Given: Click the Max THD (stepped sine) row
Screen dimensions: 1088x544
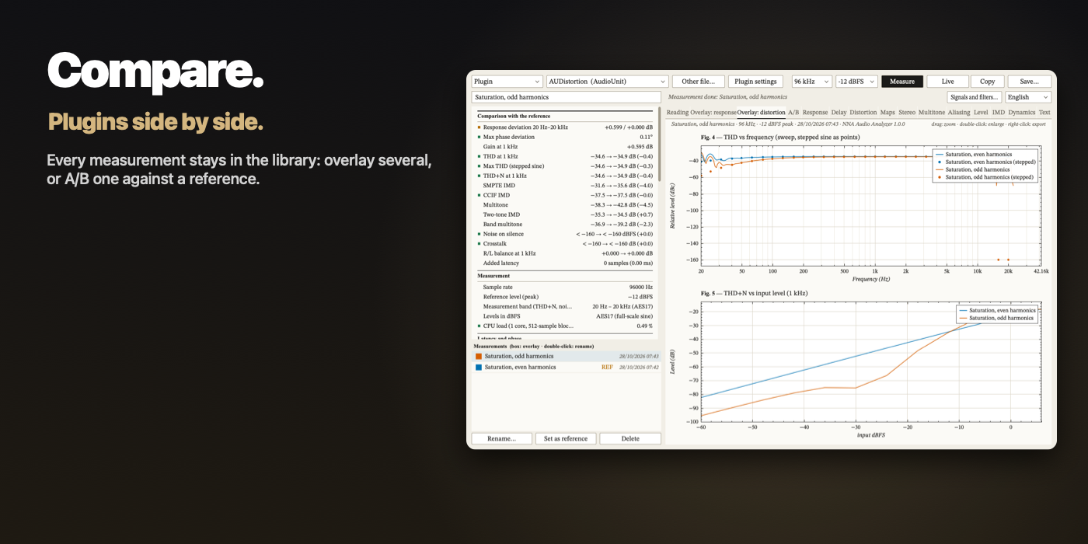Looking at the screenshot, I should tap(565, 166).
